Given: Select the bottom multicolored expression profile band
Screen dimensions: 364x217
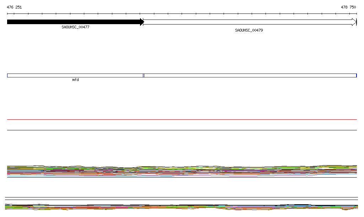Looking at the screenshot, I should click(182, 207).
